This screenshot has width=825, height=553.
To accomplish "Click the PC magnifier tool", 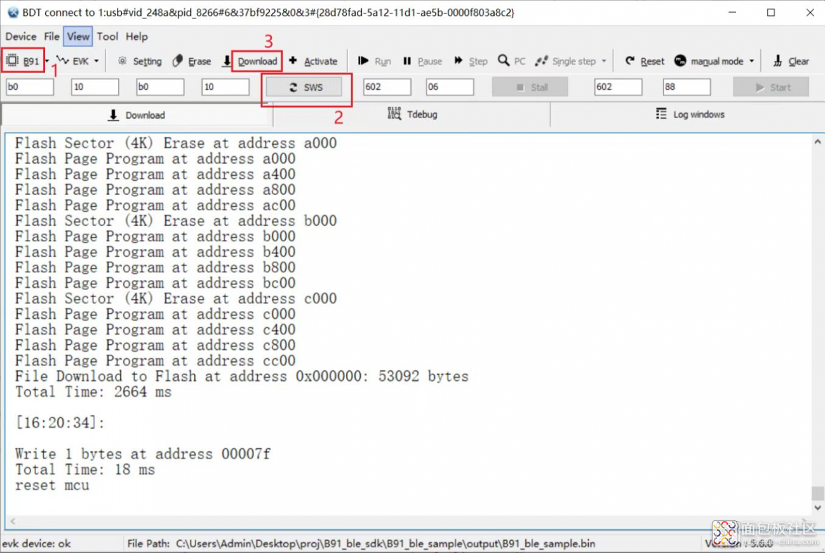I will click(x=512, y=61).
